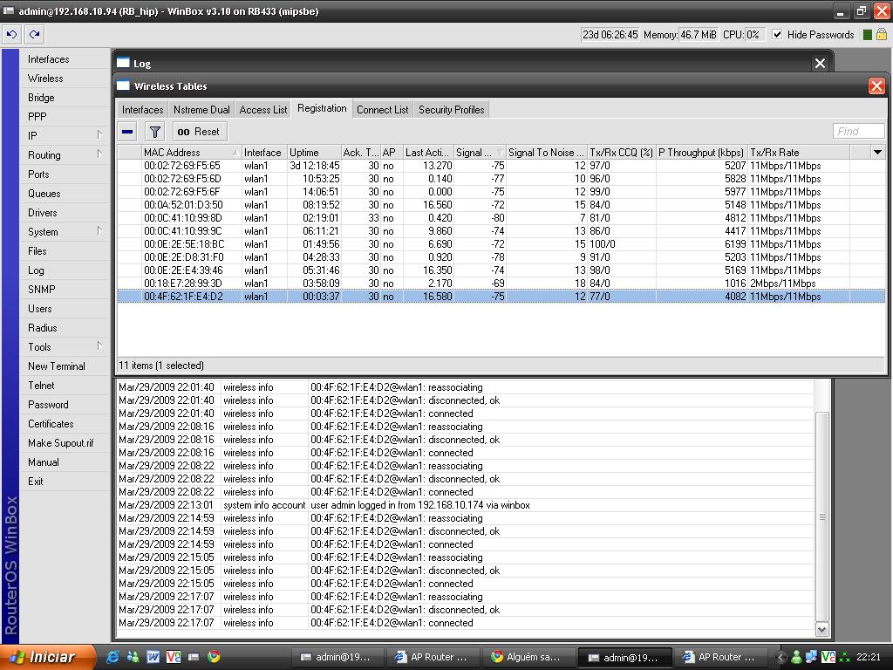Select row with MAC 00:0A:52:01:D3:50
893x670 pixels.
[x=501, y=205]
